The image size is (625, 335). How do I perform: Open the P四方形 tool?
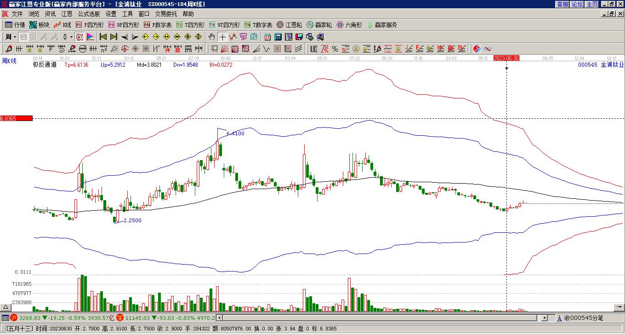tap(90, 25)
